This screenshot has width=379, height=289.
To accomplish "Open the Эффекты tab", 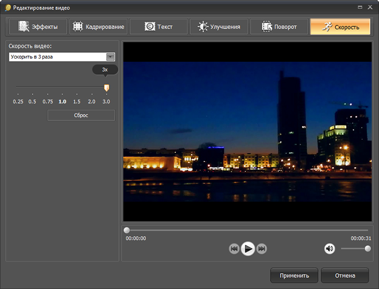I will coord(38,27).
